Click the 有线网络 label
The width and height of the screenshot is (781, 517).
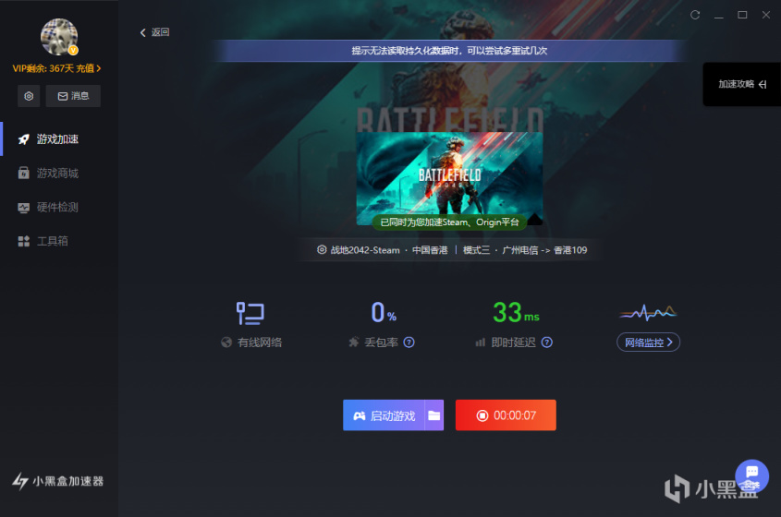pos(260,343)
